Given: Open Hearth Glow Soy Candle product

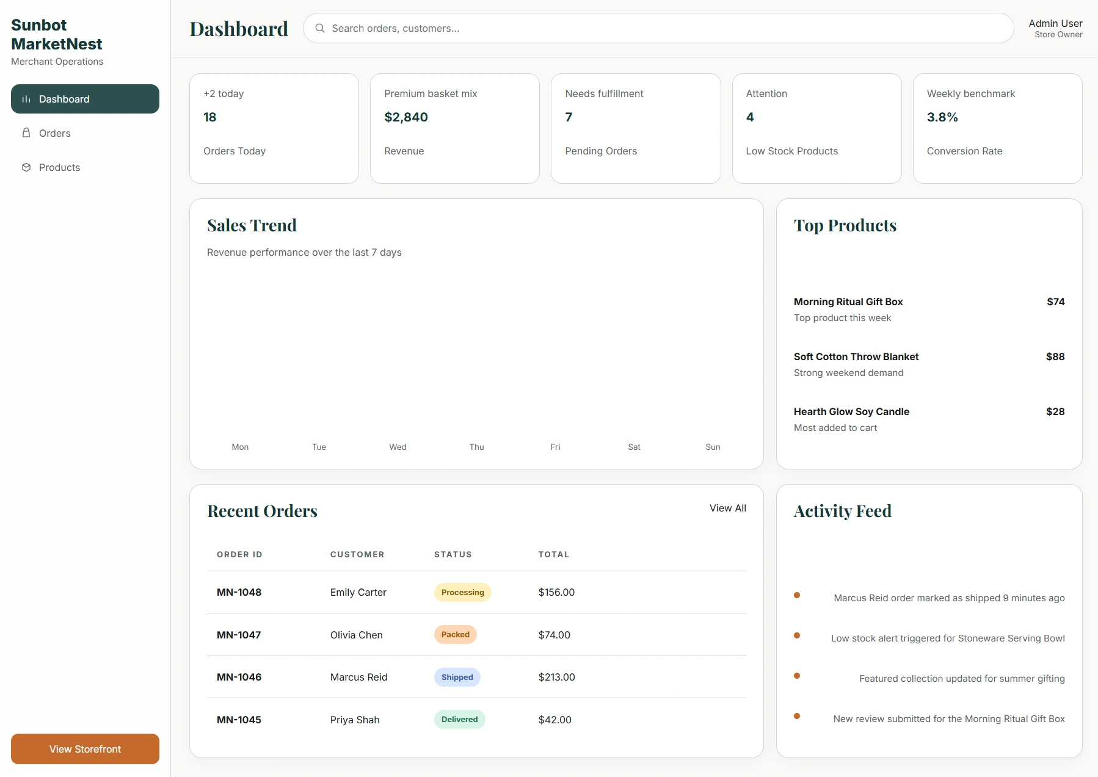Looking at the screenshot, I should 851,411.
